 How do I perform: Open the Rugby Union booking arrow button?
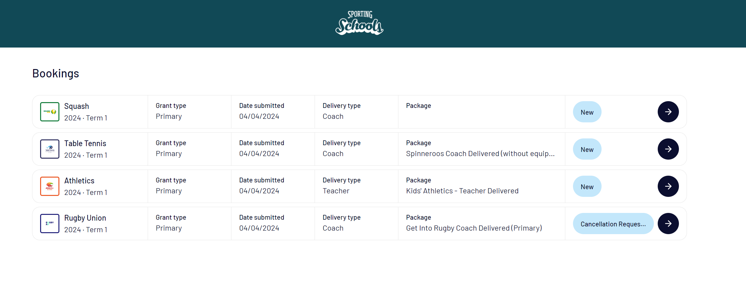[668, 224]
